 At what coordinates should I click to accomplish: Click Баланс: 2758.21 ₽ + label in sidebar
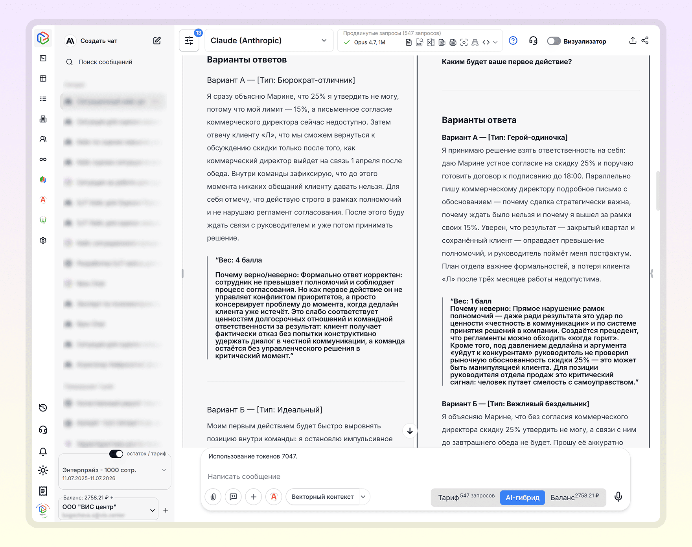88,497
